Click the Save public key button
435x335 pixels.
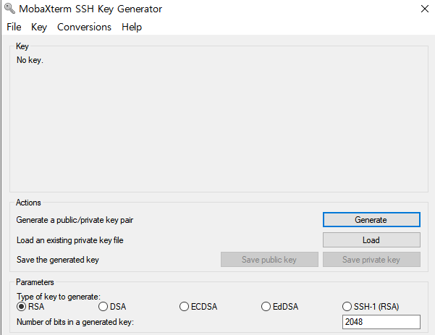click(x=269, y=260)
